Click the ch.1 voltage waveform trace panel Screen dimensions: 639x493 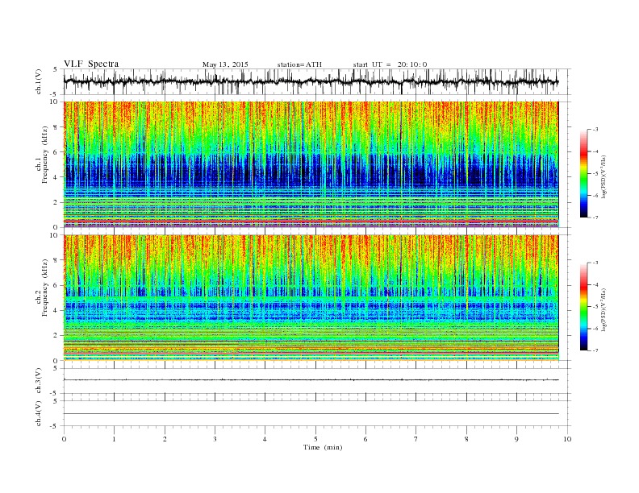click(x=317, y=81)
